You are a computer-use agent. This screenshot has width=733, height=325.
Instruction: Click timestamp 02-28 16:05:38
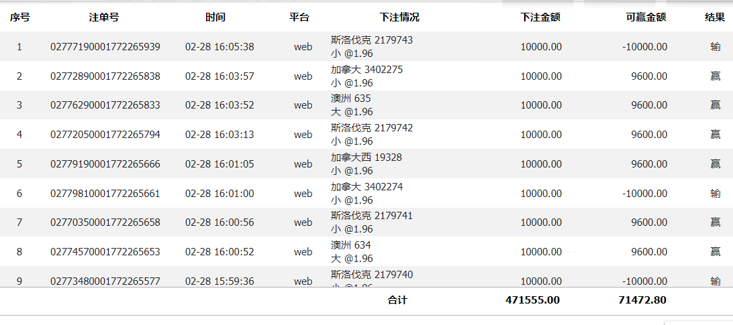[219, 47]
